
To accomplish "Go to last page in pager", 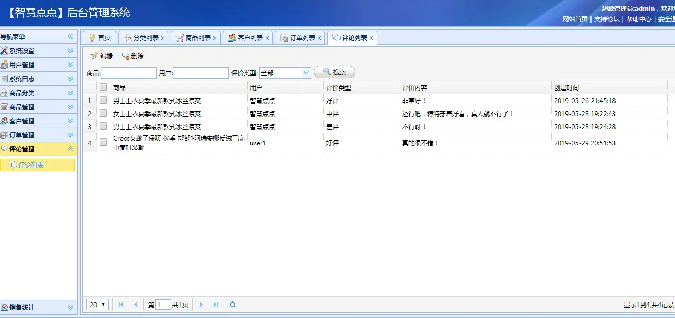I will (216, 304).
